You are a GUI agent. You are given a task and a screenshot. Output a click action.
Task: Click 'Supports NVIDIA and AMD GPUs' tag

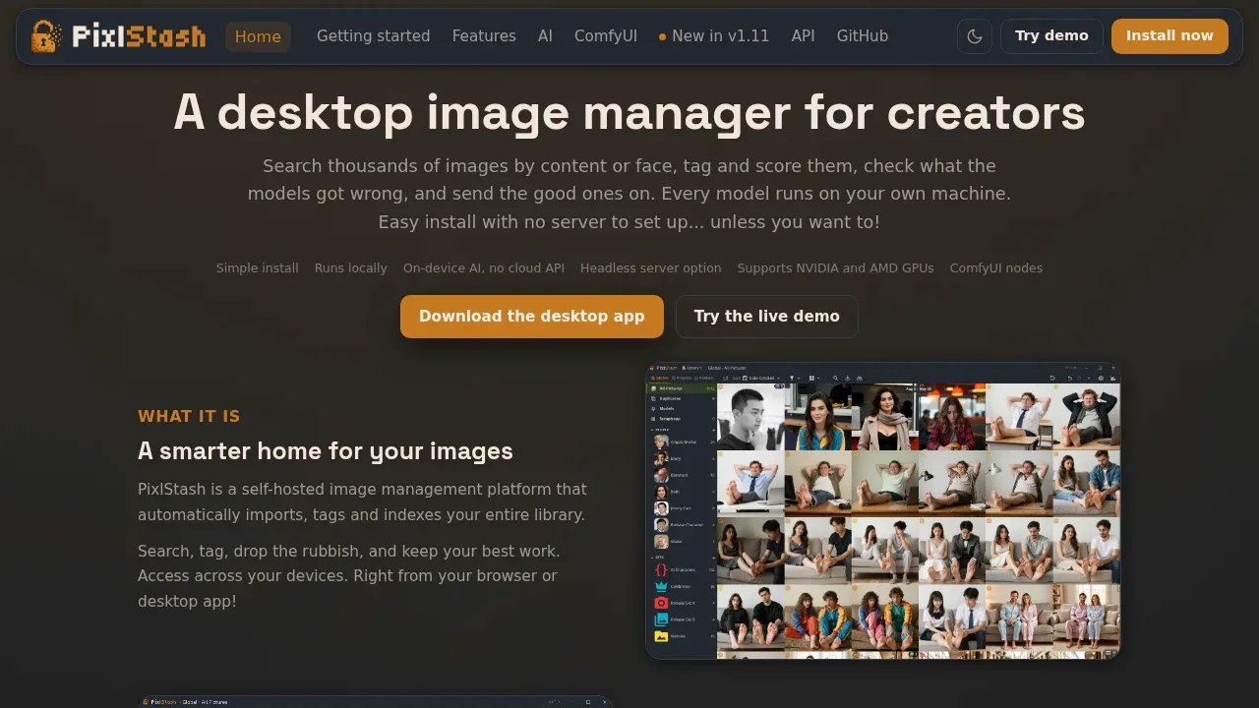836,268
